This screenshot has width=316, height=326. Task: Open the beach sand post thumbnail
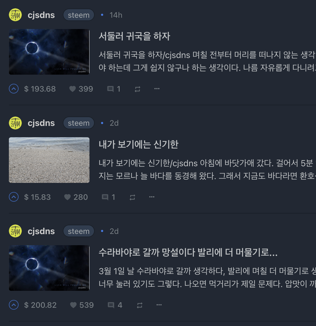point(49,160)
